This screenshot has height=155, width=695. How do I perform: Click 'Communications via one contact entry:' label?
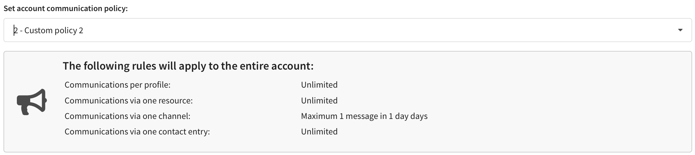137,132
